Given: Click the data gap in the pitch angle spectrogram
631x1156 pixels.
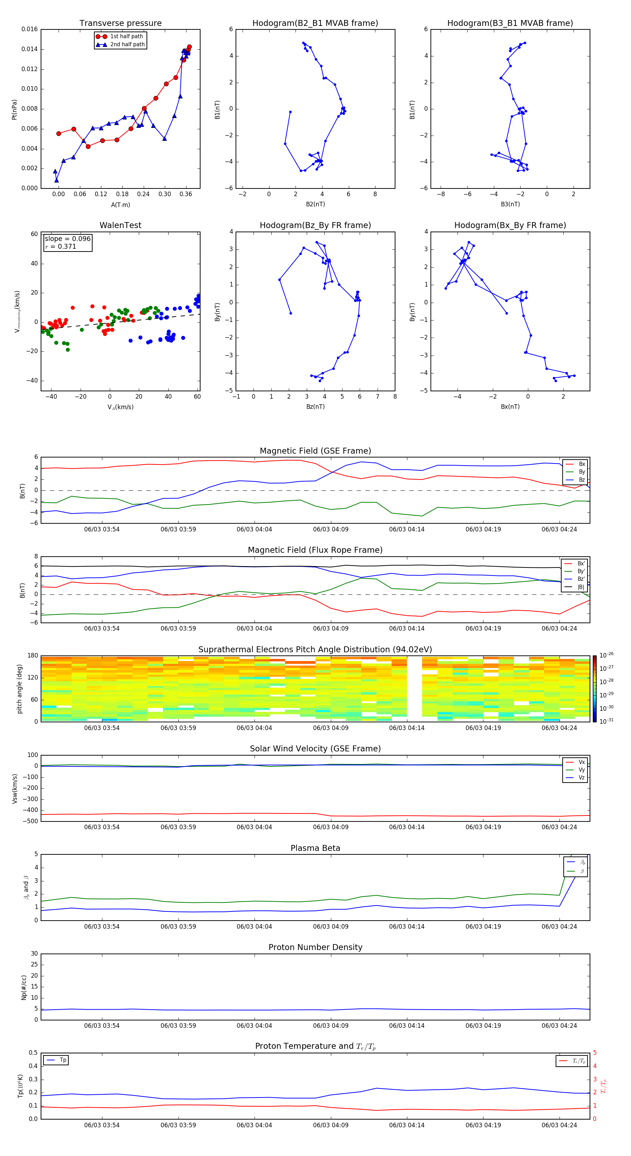Looking at the screenshot, I should pos(414,689).
